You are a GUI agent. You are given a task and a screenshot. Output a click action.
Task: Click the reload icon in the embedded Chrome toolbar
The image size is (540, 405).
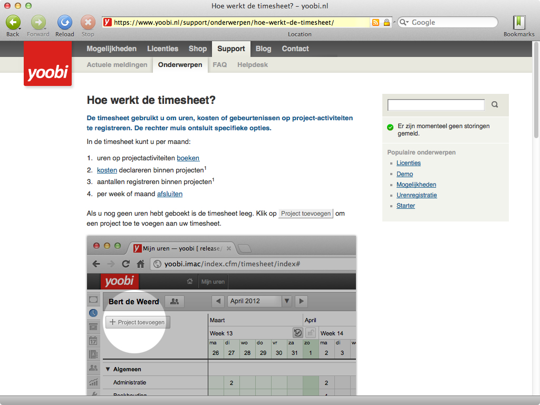(126, 264)
